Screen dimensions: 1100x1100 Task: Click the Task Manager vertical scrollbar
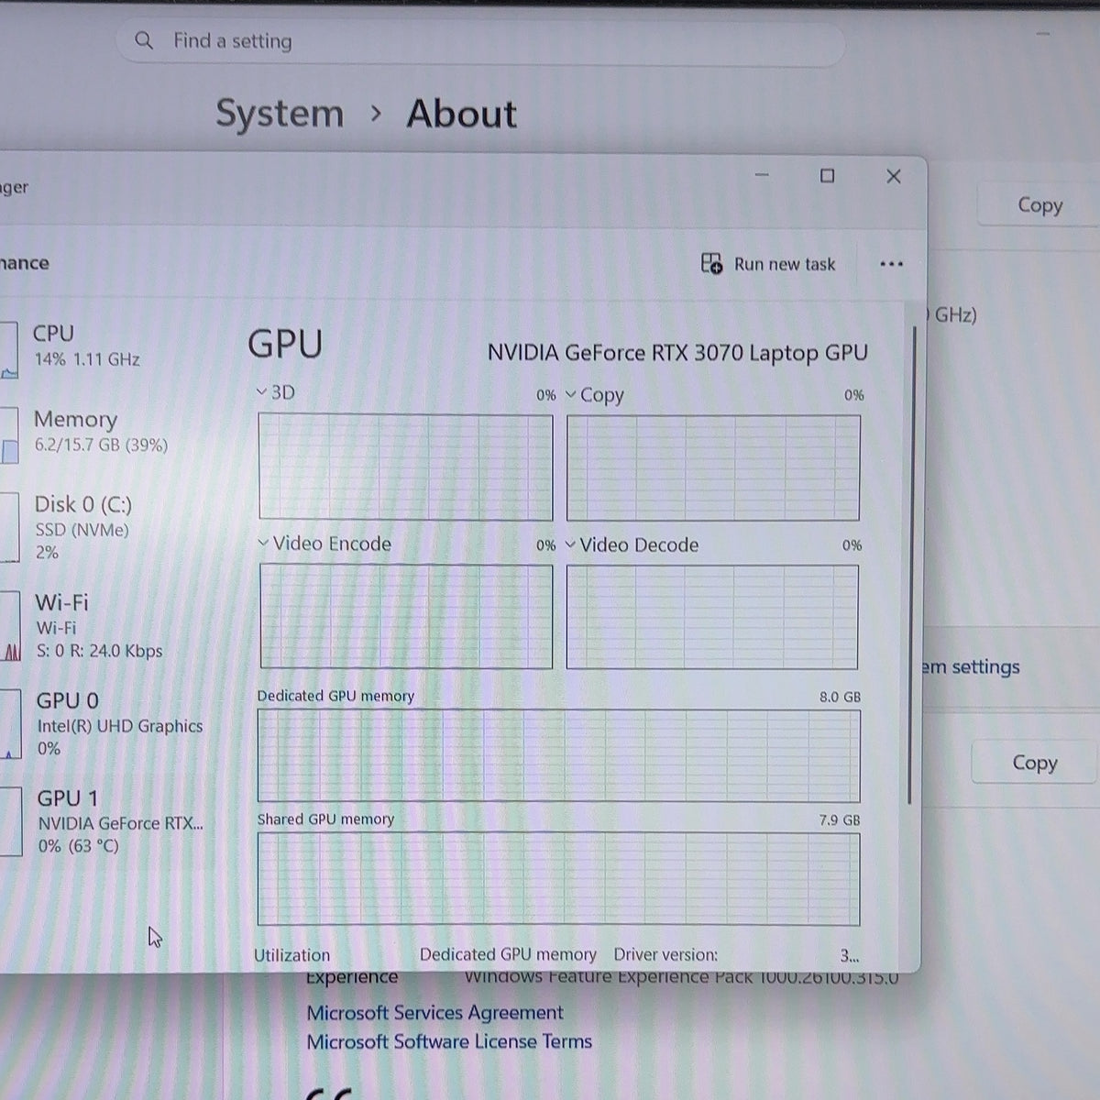click(911, 564)
